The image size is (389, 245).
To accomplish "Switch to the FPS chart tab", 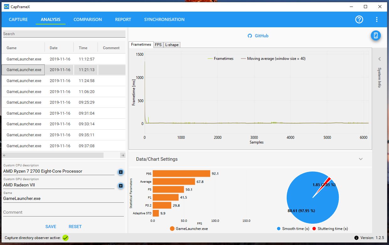I will pos(158,45).
